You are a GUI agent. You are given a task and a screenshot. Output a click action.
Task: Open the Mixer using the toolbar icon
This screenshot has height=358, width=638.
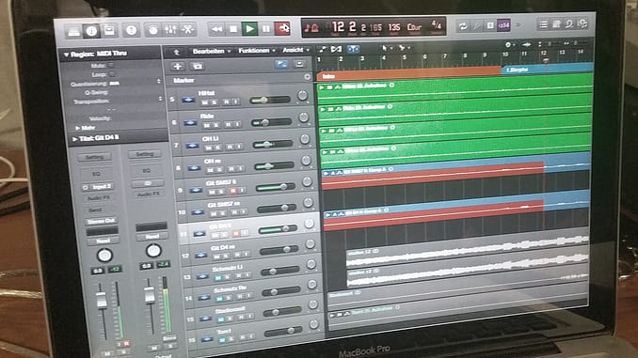(170, 30)
